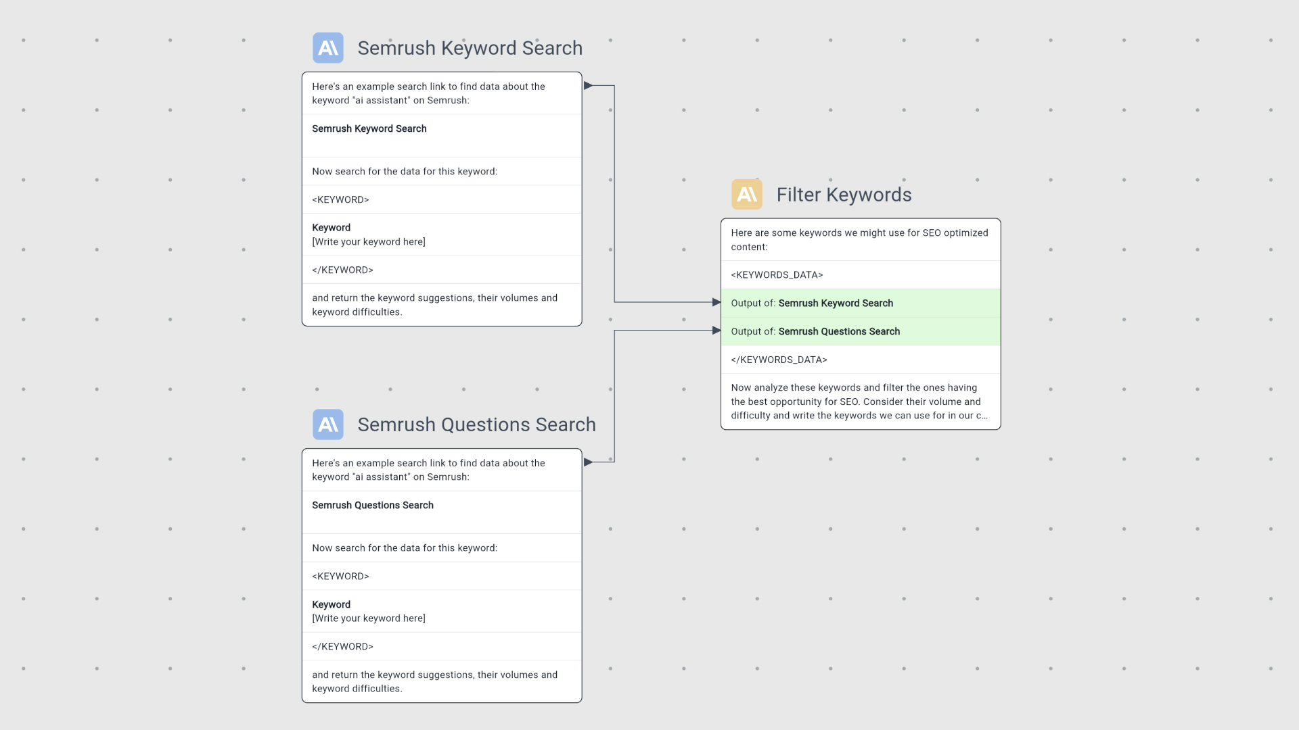Click the AI icon beside Semrush Questions Search

[x=327, y=424]
